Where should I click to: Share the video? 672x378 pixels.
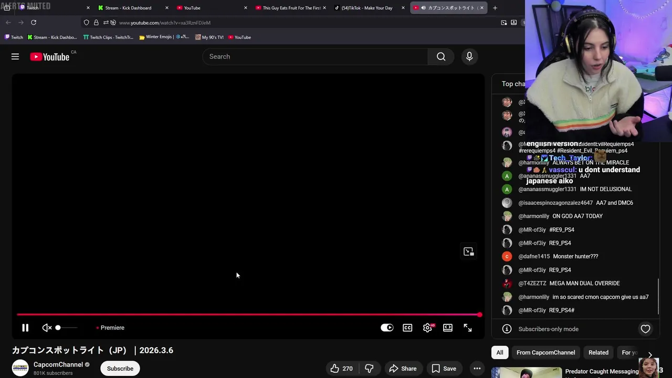click(403, 369)
